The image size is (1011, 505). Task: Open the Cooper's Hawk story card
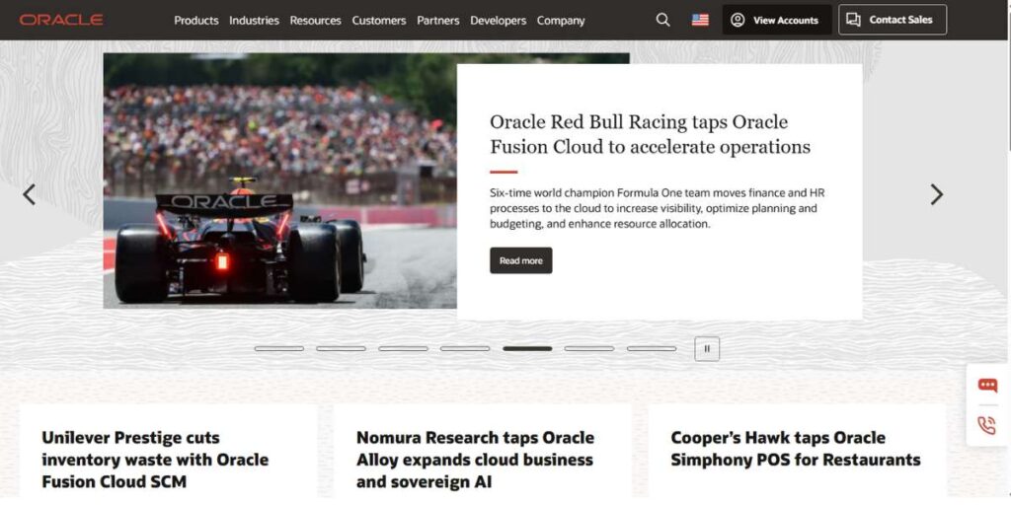point(797,451)
